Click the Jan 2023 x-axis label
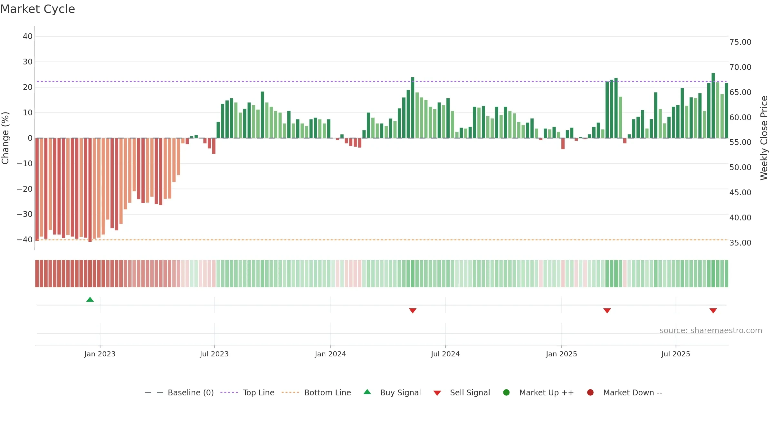The image size is (773, 435). click(x=100, y=354)
